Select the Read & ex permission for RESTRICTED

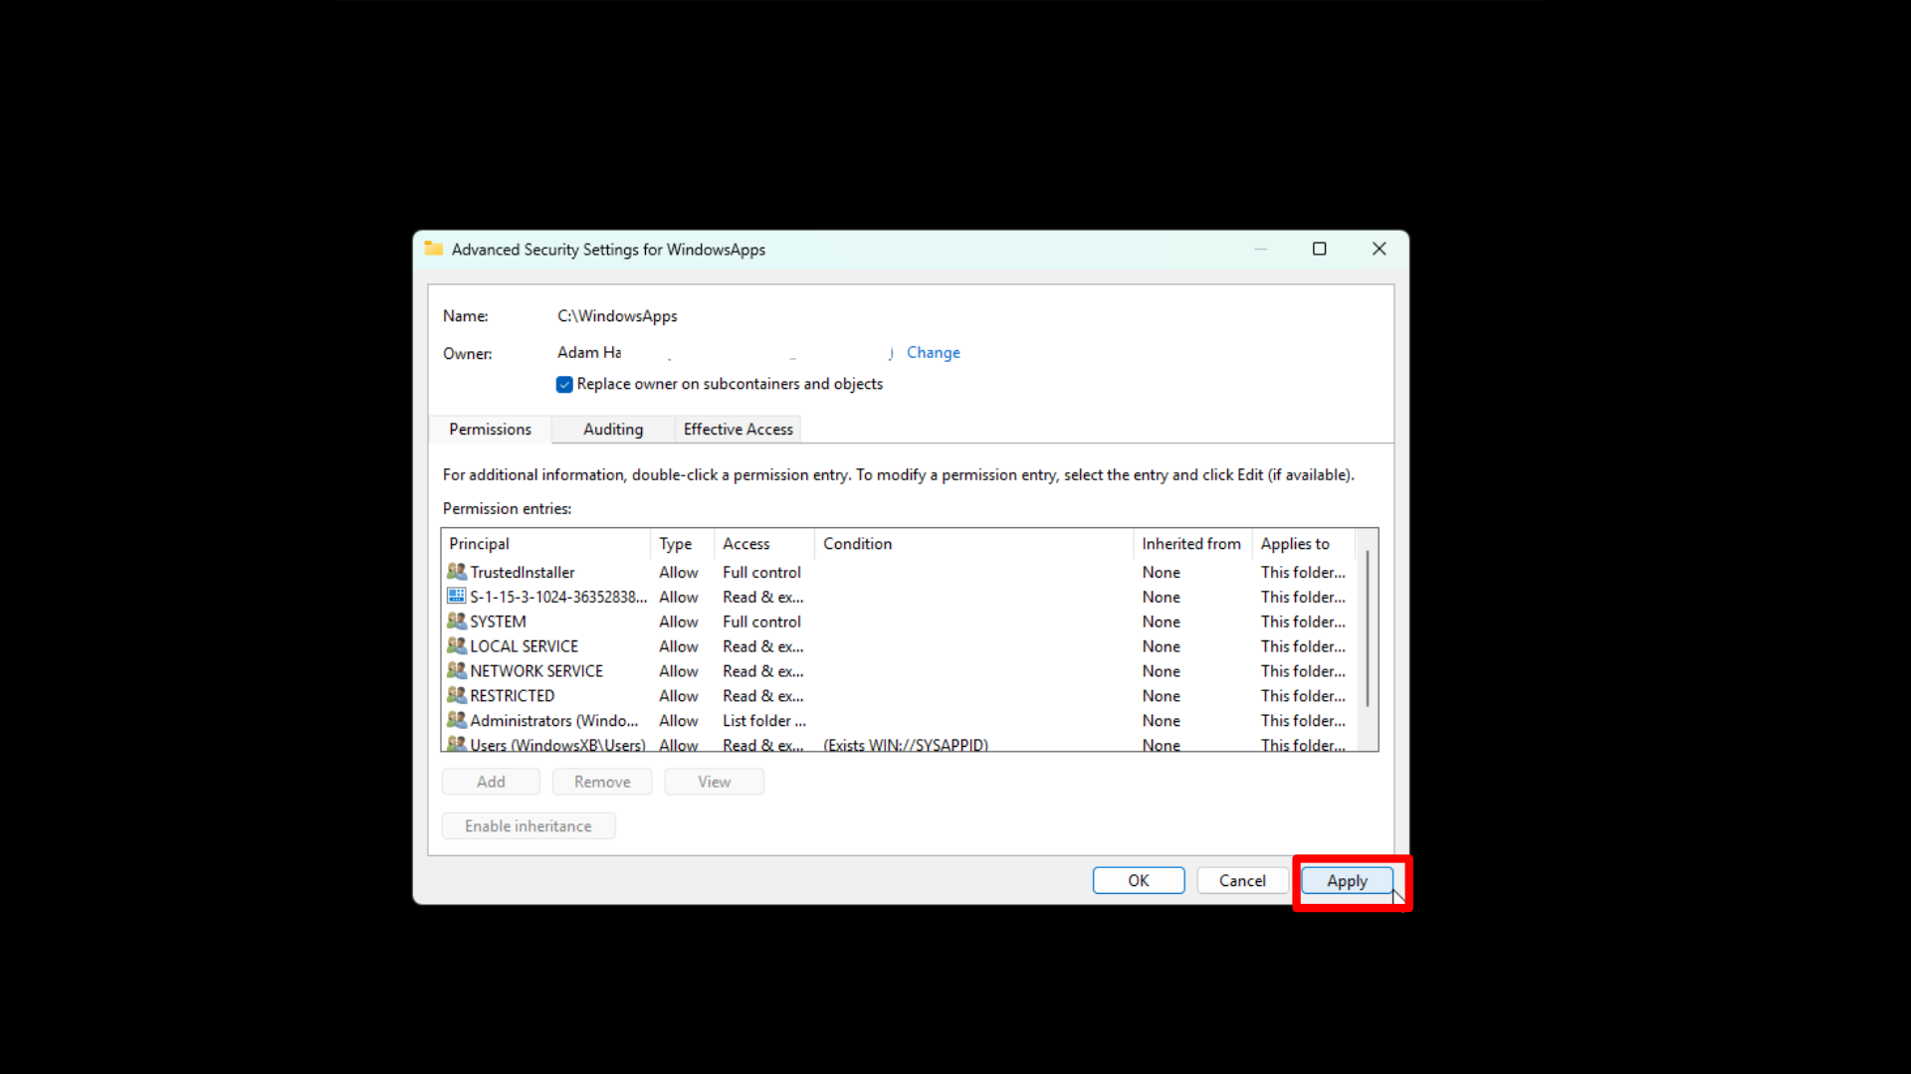point(762,695)
